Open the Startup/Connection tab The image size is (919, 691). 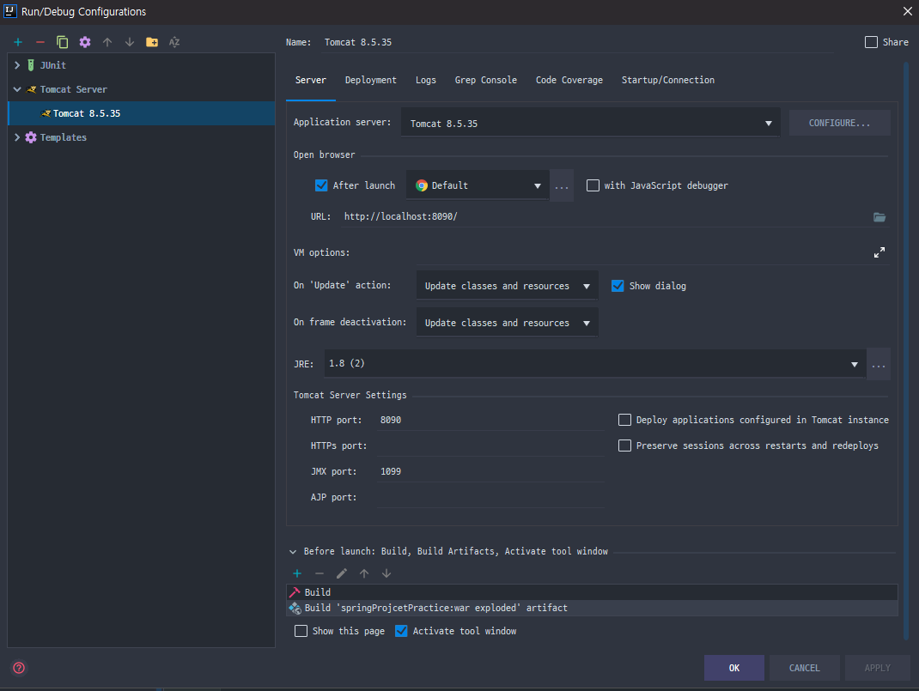tap(668, 80)
